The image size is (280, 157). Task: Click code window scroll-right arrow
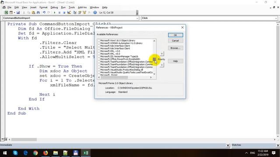point(275,140)
